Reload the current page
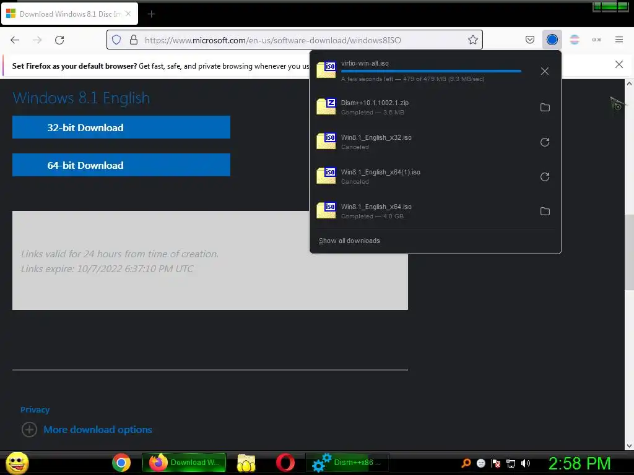The image size is (634, 475). pos(59,40)
